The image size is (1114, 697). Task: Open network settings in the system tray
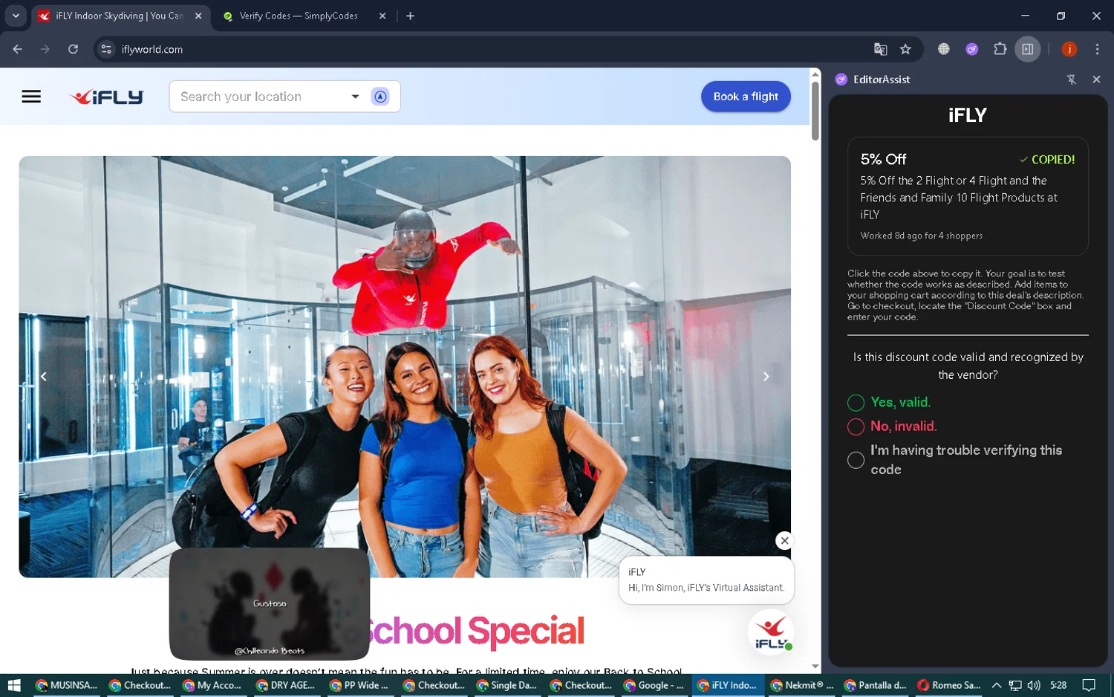tap(1015, 685)
